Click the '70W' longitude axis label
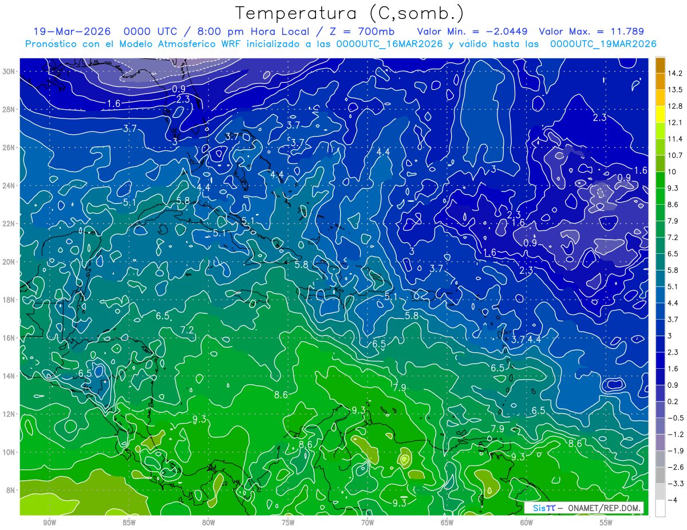This screenshot has width=687, height=530. [x=368, y=523]
